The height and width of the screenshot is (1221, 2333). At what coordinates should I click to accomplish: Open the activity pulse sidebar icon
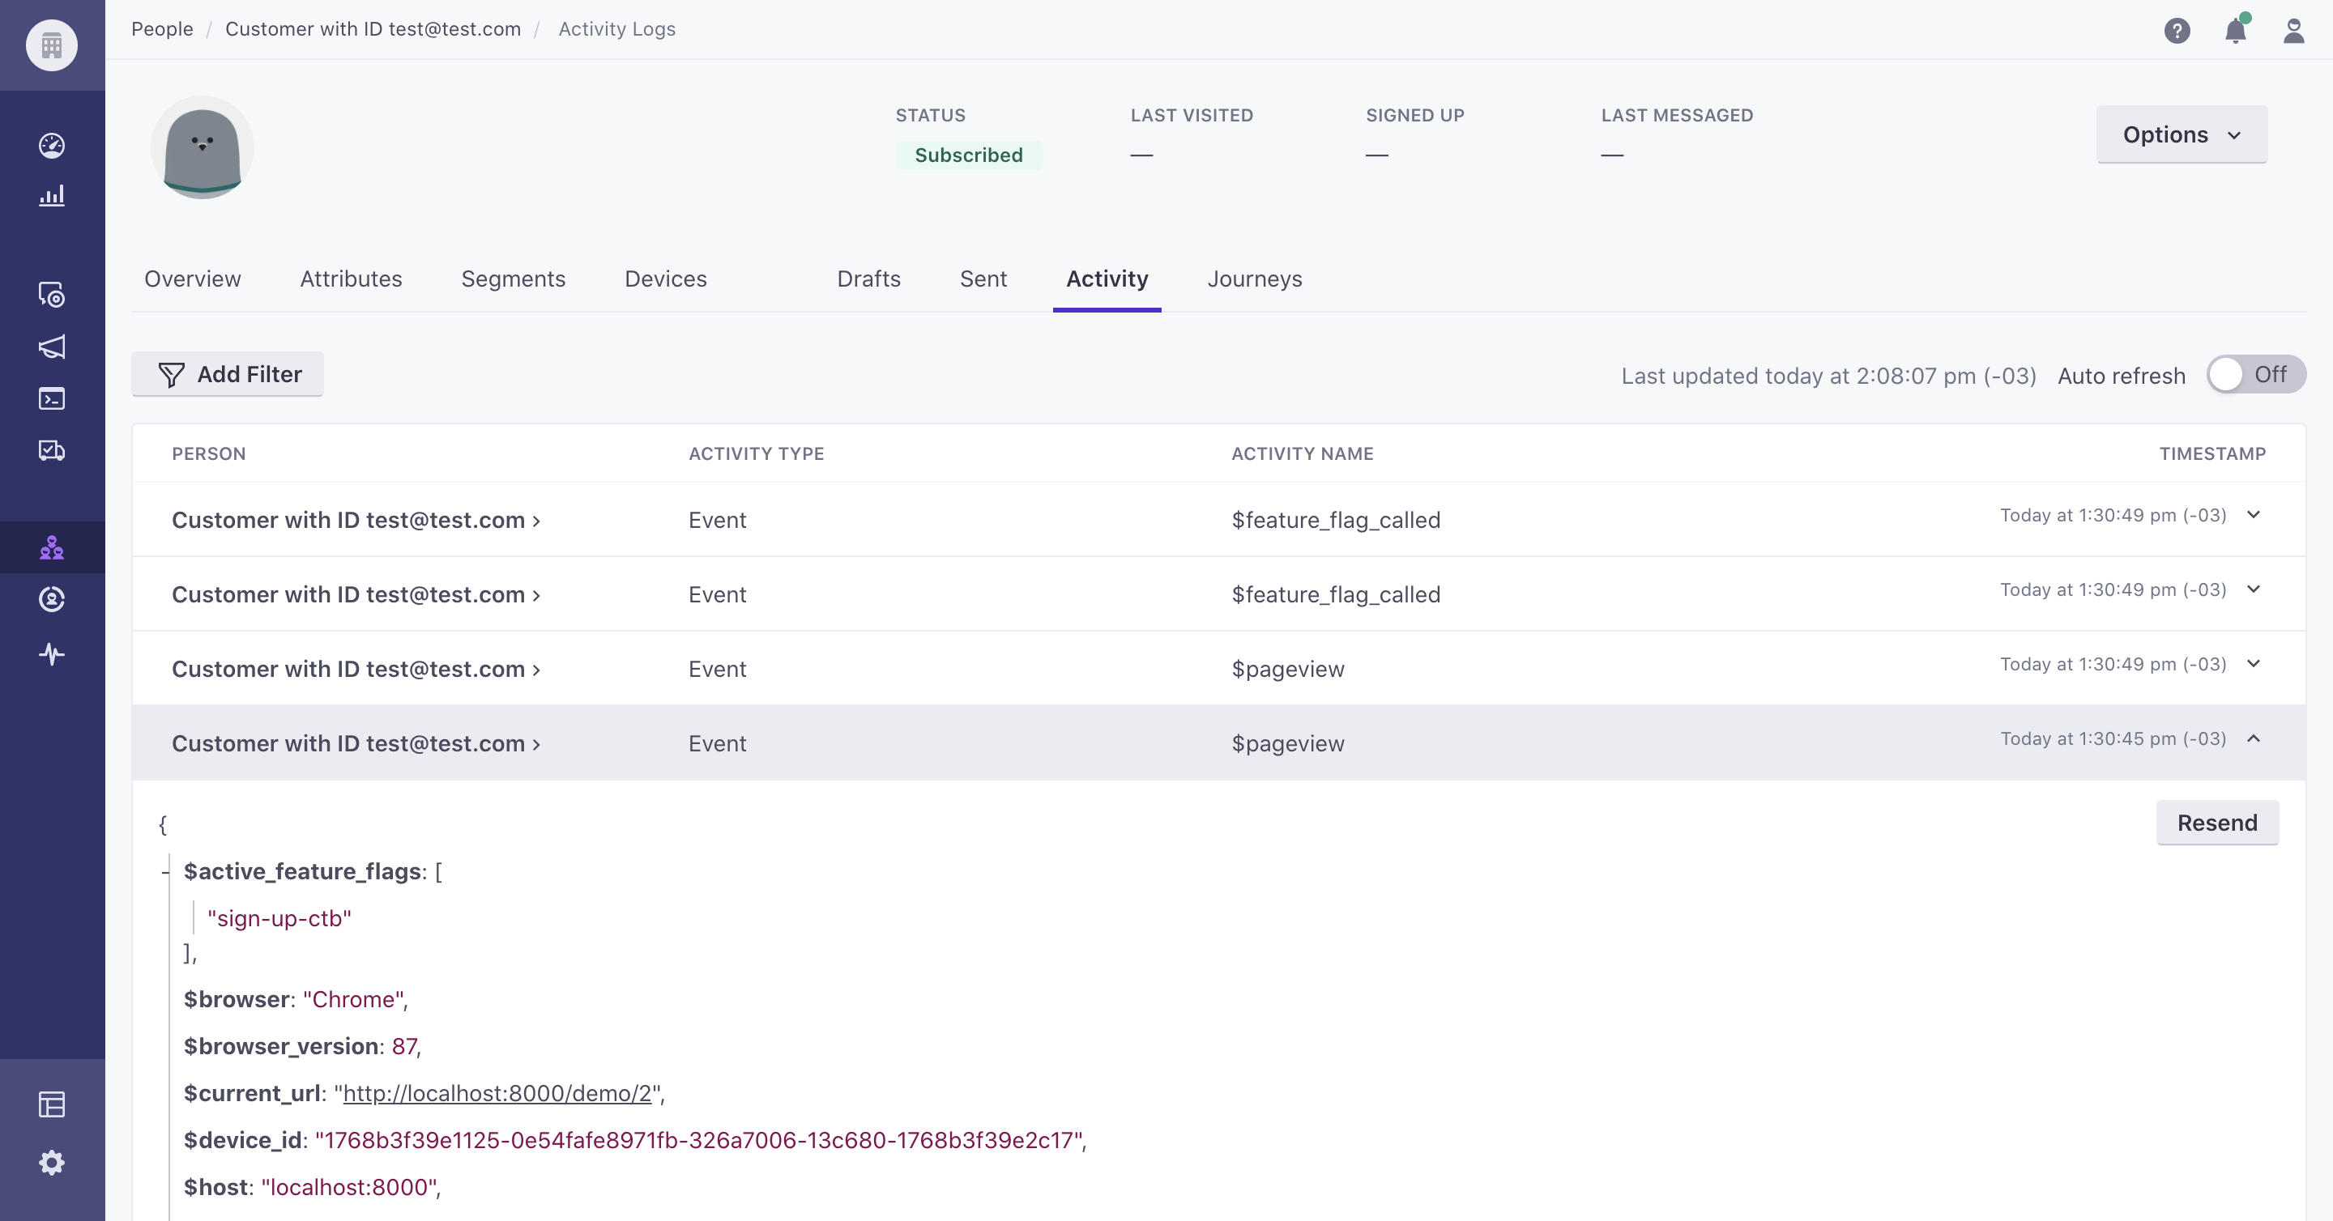52,653
